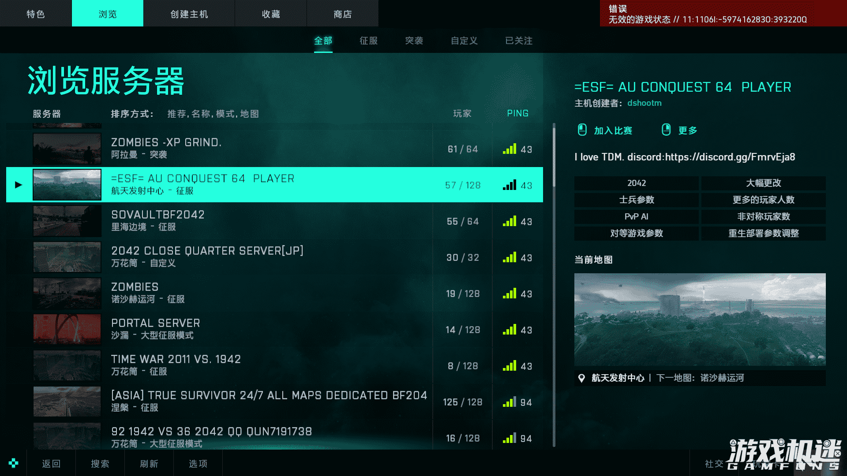Click the current map preview image
Viewport: 847px width, 476px height.
point(700,320)
